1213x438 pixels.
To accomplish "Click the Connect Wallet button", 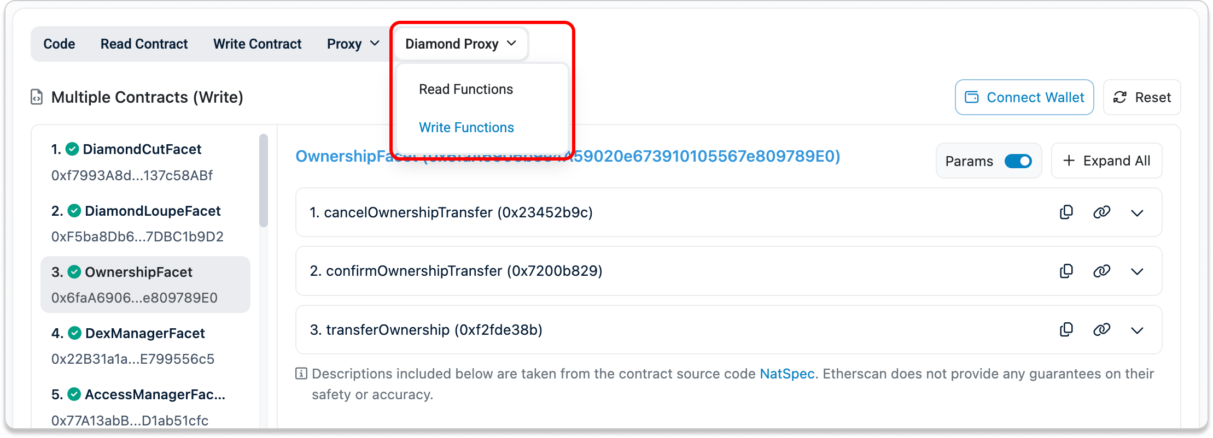I will [x=1024, y=97].
